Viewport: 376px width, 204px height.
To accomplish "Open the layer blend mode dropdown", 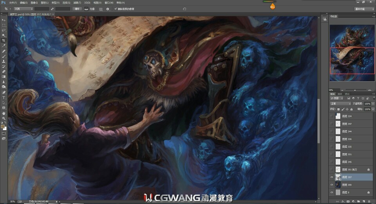I will click(340, 104).
